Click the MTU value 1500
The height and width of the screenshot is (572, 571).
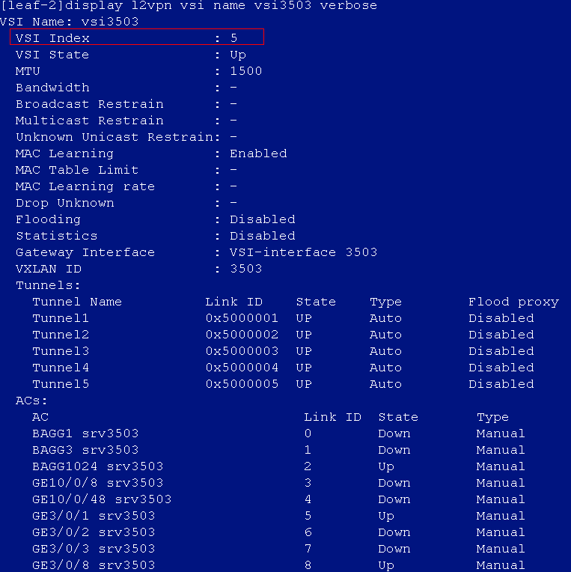(245, 71)
